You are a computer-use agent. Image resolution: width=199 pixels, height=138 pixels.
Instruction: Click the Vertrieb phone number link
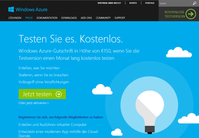pyautogui.click(x=109, y=3)
